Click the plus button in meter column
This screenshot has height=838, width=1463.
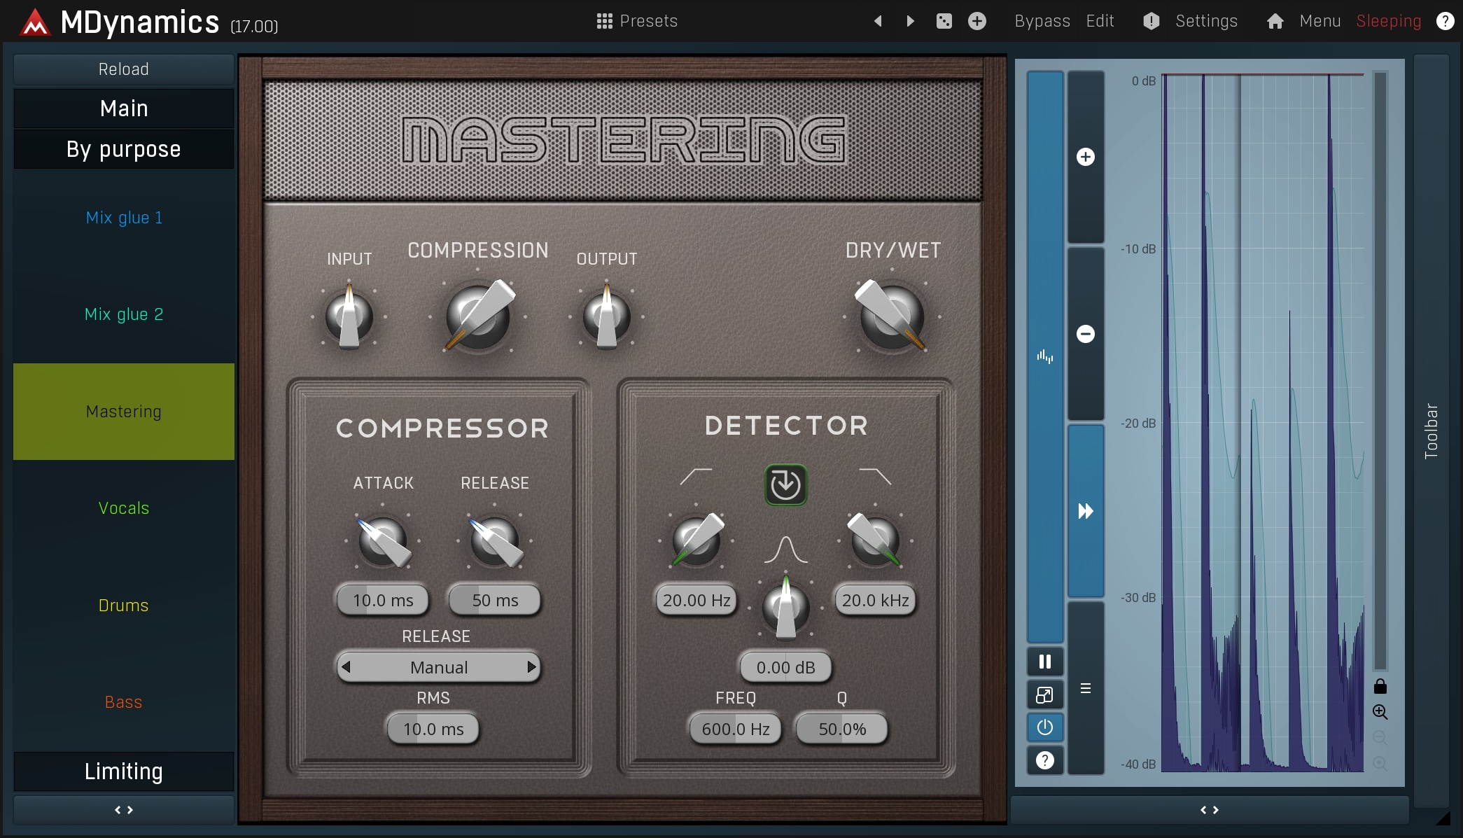(1085, 157)
